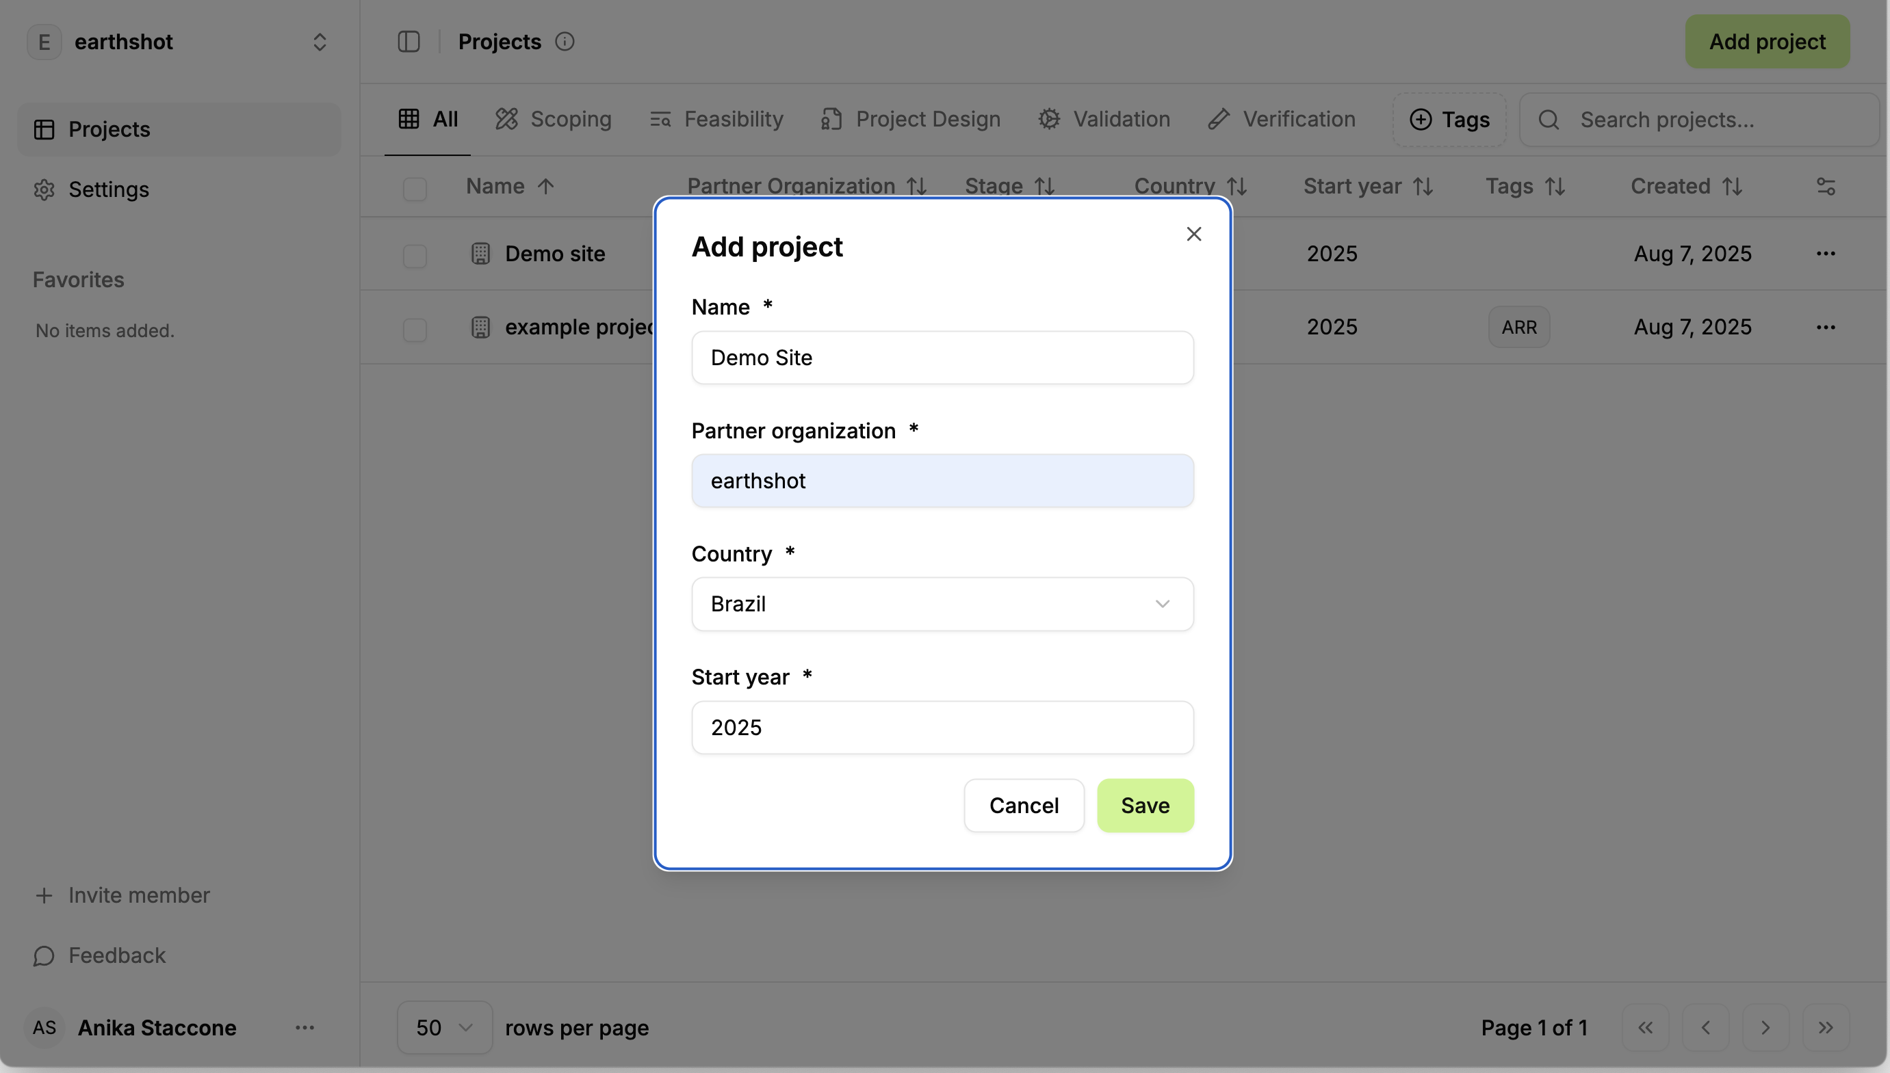This screenshot has height=1073, width=1890.
Task: Switch to the Validation tab
Action: tap(1104, 120)
